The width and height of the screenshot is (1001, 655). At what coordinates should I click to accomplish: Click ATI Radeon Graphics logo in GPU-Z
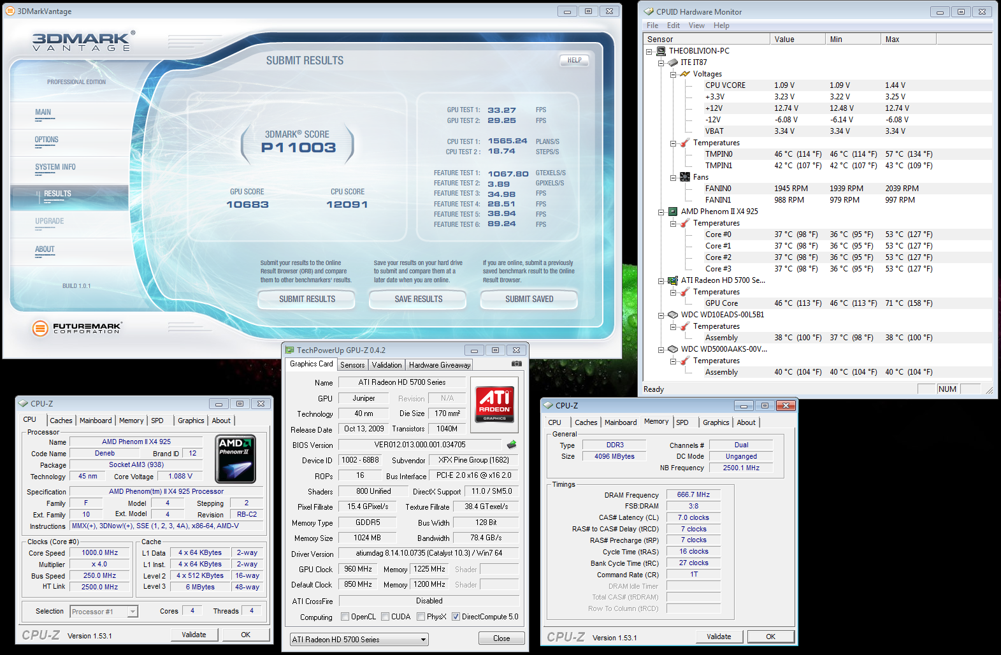(494, 403)
